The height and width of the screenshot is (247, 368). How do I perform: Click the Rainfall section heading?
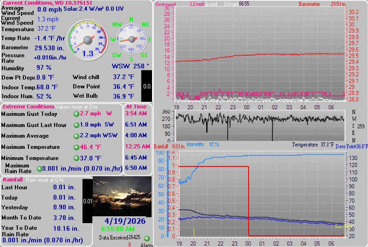(x=13, y=180)
